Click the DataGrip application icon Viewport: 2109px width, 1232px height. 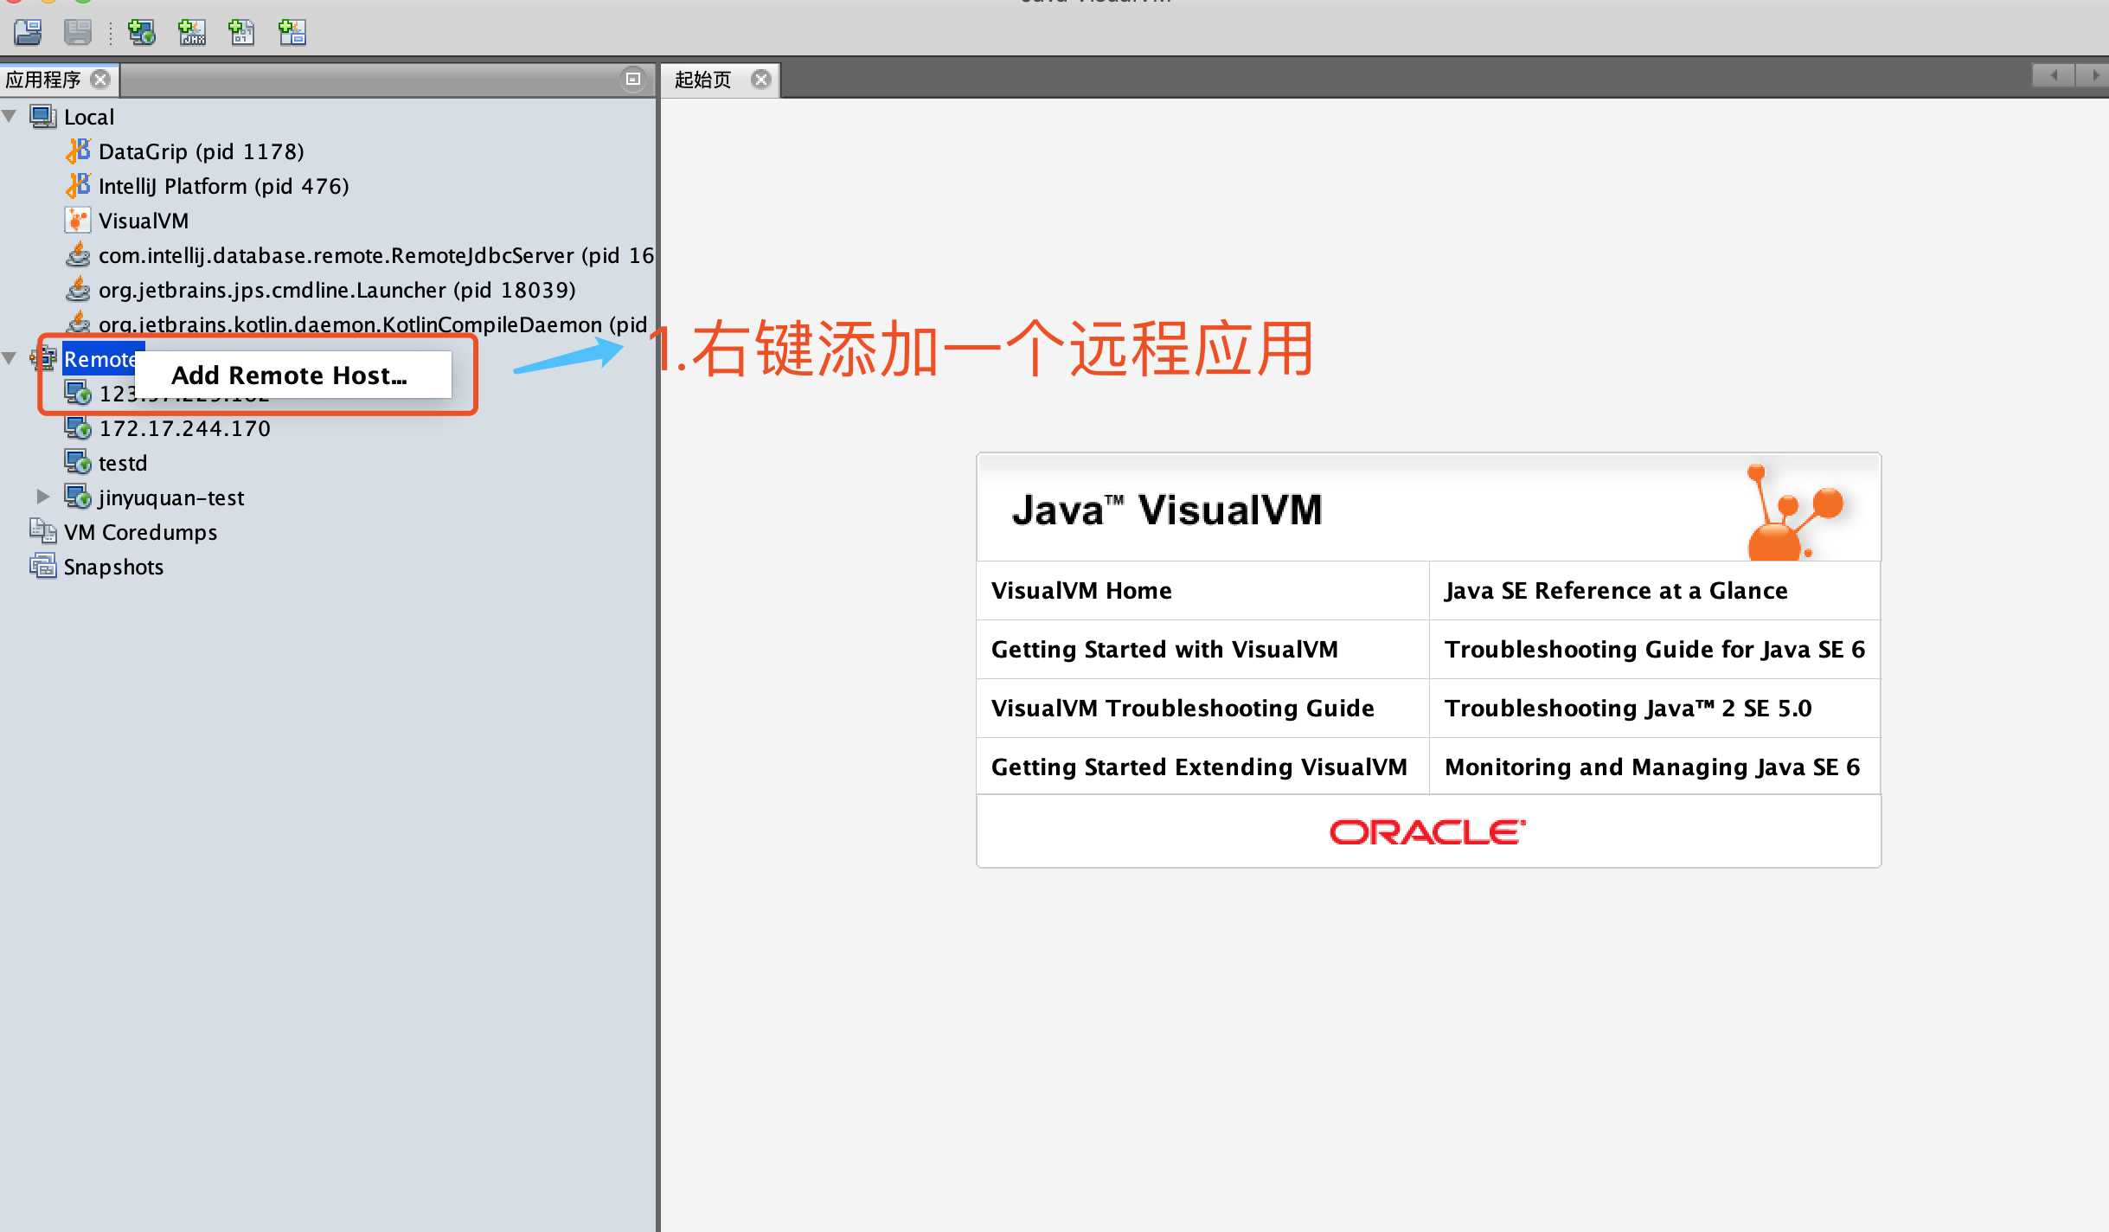point(78,151)
